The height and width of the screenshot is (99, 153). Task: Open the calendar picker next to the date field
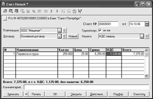pos(147,24)
